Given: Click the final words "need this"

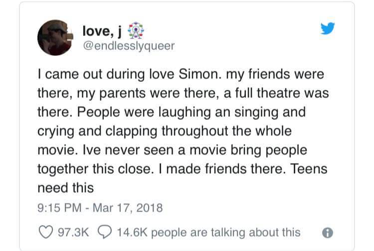Looking at the screenshot, I should click(65, 188).
